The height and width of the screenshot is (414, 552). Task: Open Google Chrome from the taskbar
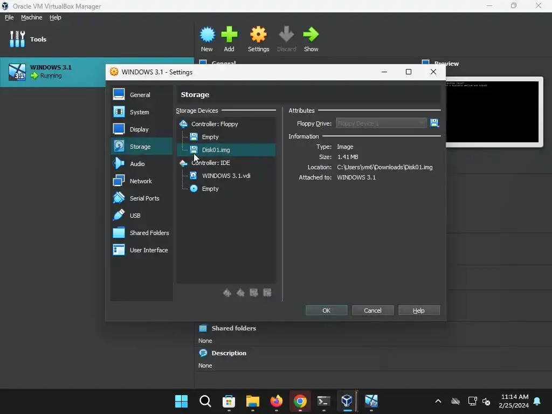pyautogui.click(x=300, y=401)
